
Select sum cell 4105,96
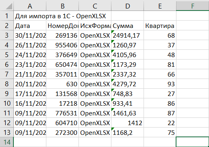tap(127, 55)
